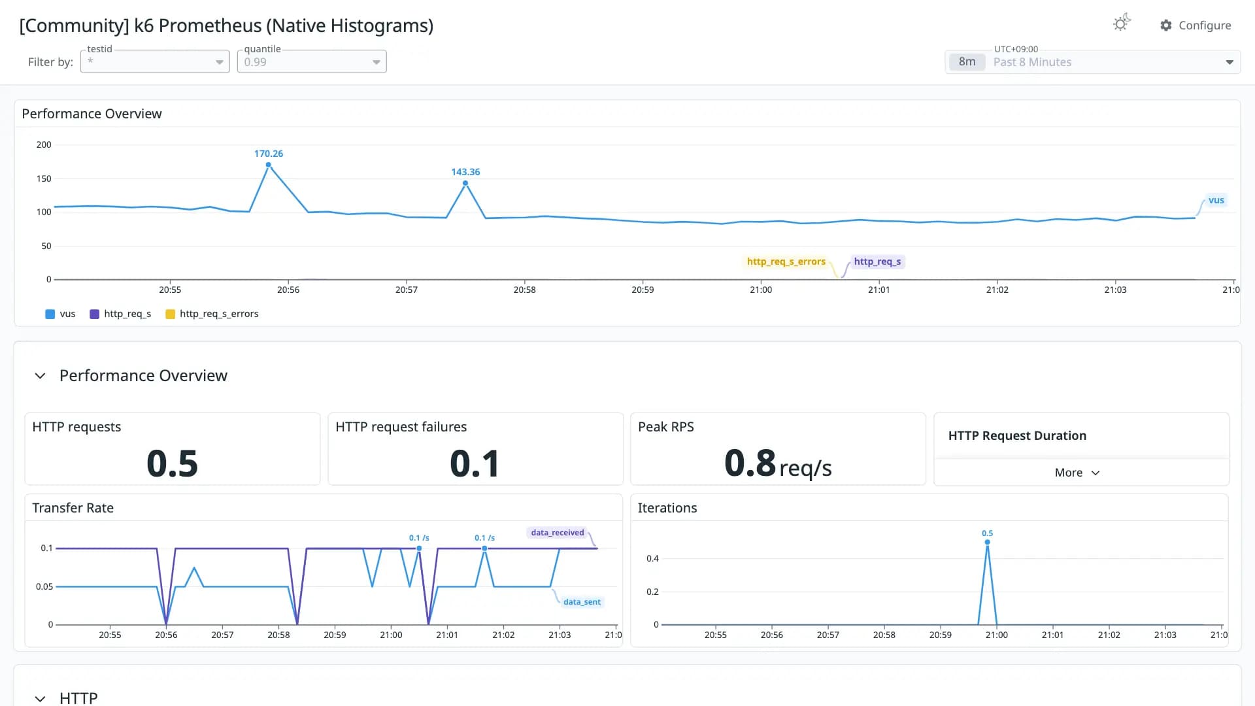
Task: Toggle the vus series in legend
Action: point(60,314)
